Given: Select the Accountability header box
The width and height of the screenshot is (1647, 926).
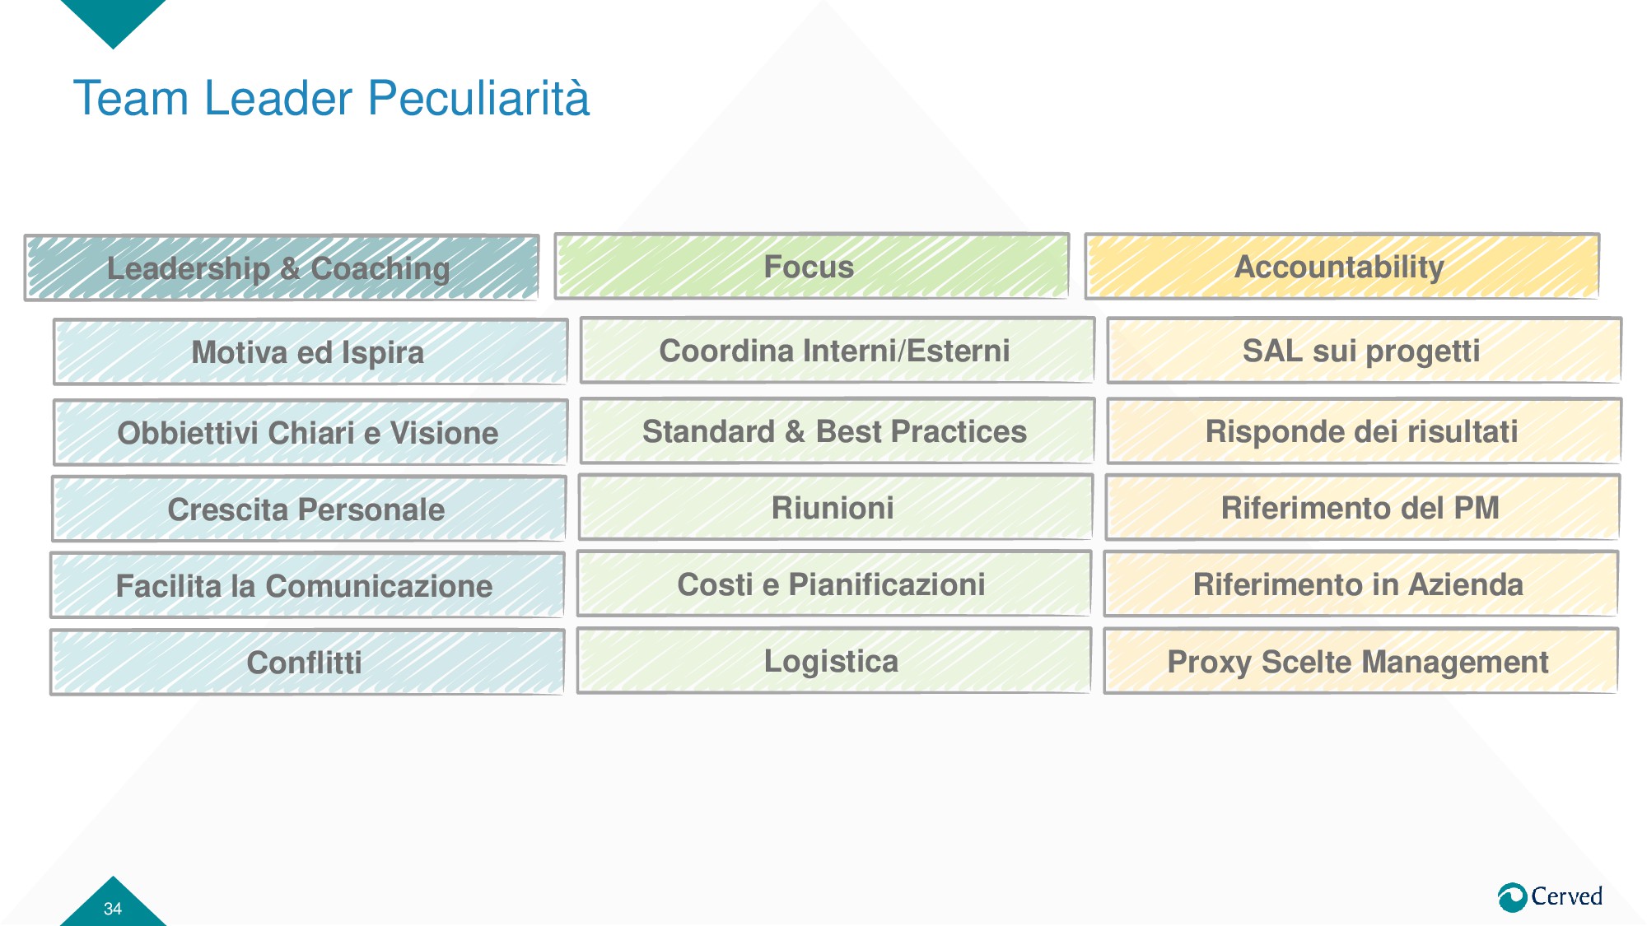Looking at the screenshot, I should point(1341,267).
